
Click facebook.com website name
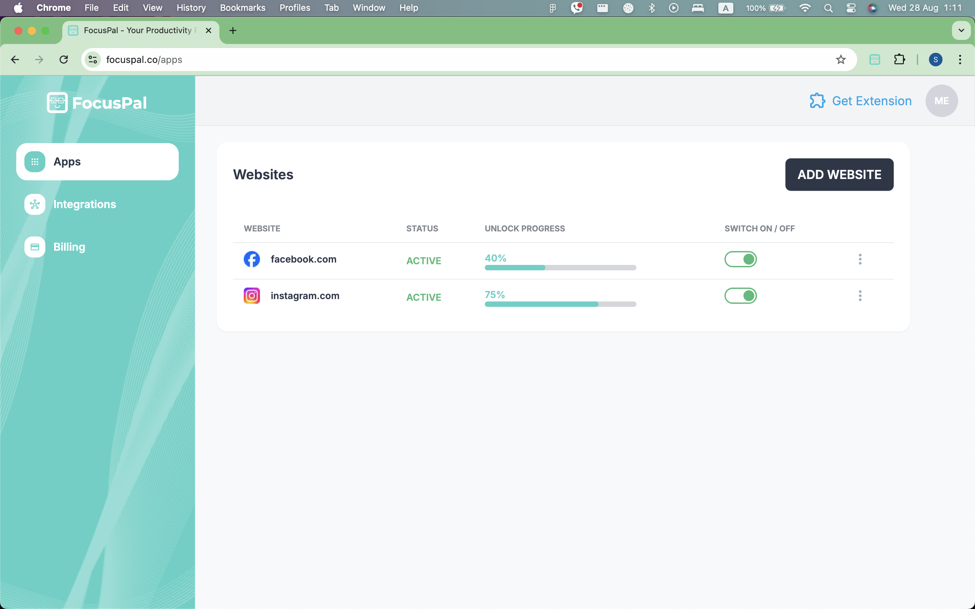click(x=303, y=259)
